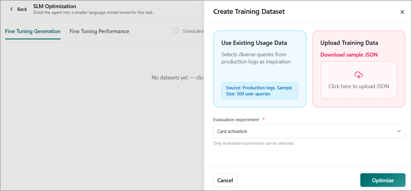Click the Back label text
This screenshot has width=412, height=191.
pyautogui.click(x=22, y=9)
